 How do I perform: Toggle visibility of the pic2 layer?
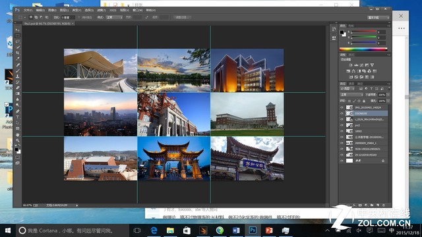click(x=342, y=125)
